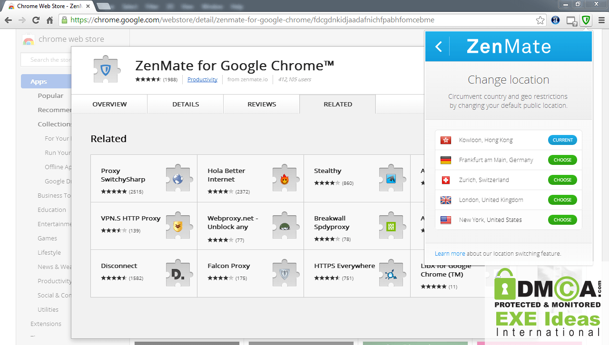This screenshot has height=345, width=609.
Task: Choose Frankfurt am Main, Germany location
Action: pos(562,160)
